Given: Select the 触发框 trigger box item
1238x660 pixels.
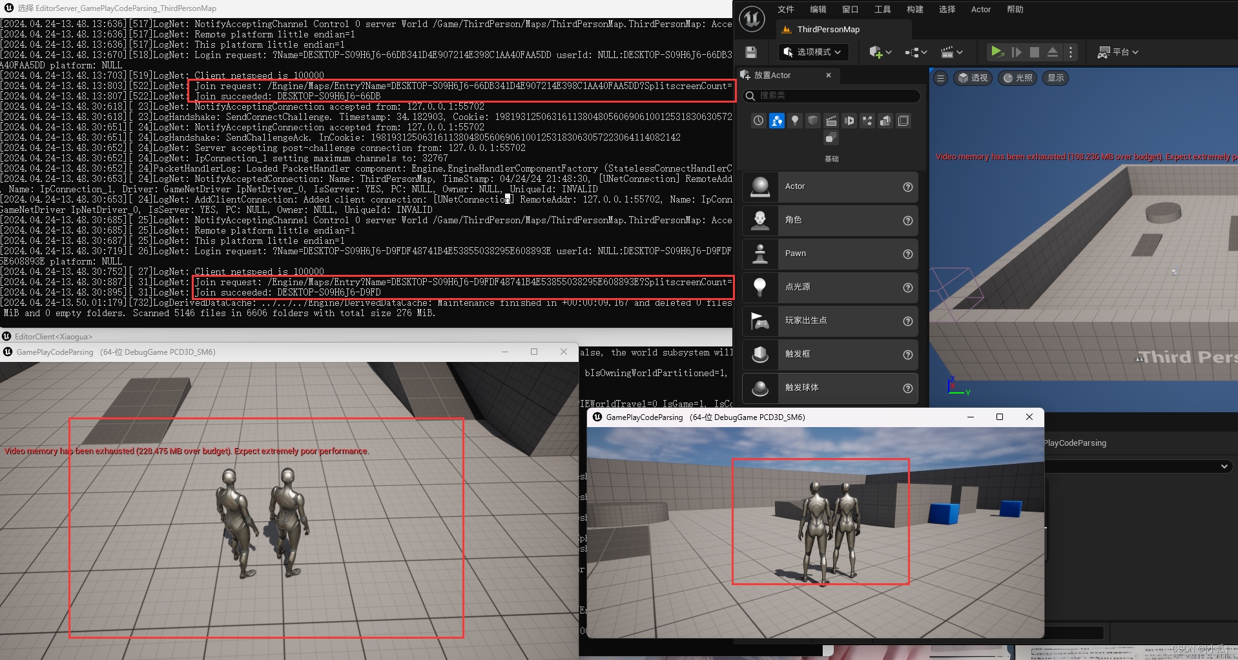Looking at the screenshot, I should (830, 355).
